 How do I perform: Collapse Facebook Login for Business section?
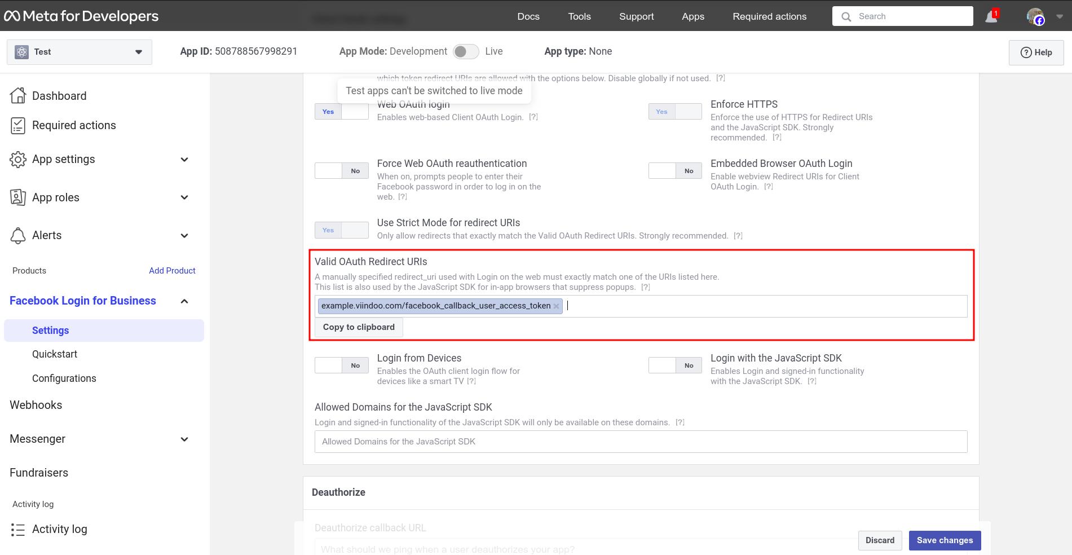pos(184,301)
